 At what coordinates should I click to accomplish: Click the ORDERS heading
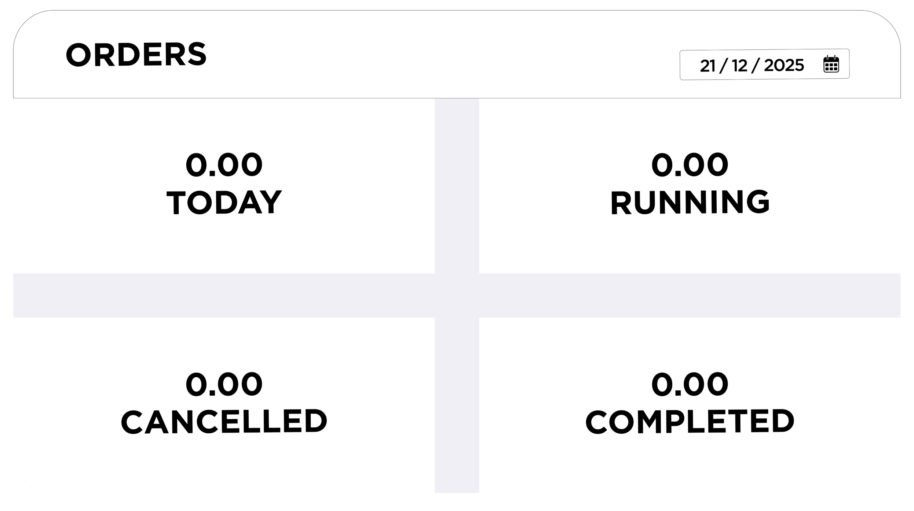click(136, 55)
